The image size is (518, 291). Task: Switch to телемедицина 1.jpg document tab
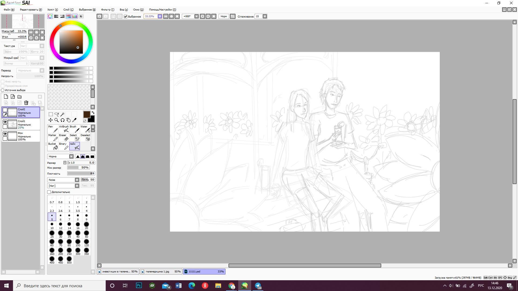[x=161, y=272]
